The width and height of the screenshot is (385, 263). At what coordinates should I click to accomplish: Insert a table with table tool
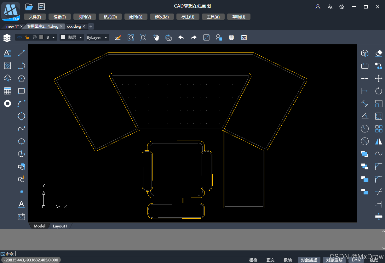click(x=8, y=91)
